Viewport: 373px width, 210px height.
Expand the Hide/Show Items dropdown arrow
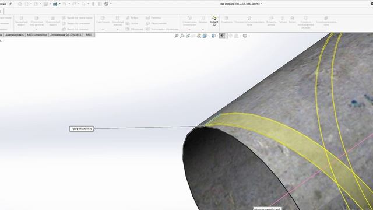(x=226, y=36)
